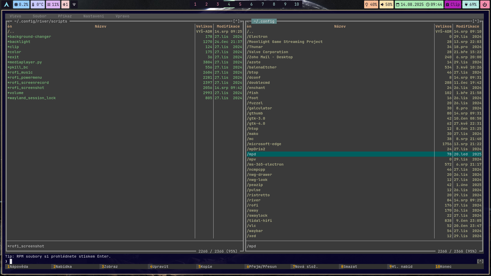This screenshot has width=491, height=276.
Task: Click the battery 69% indicator
Action: click(471, 4)
